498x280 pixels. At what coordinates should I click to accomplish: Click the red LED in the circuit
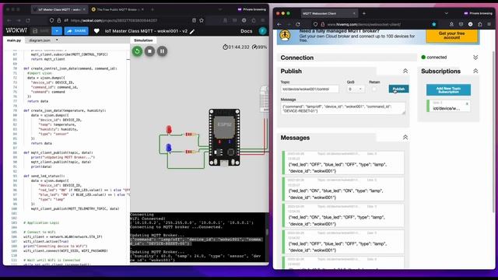pyautogui.click(x=169, y=130)
